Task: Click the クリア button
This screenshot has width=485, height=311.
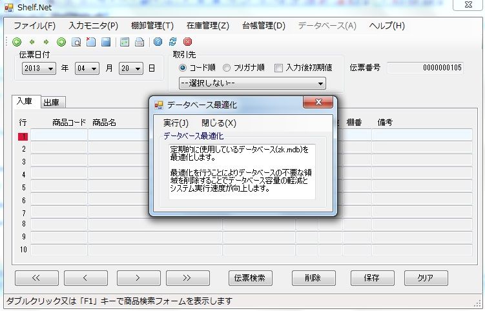Action: tap(426, 278)
